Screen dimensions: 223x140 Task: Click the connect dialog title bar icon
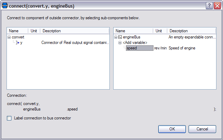pos(5,6)
